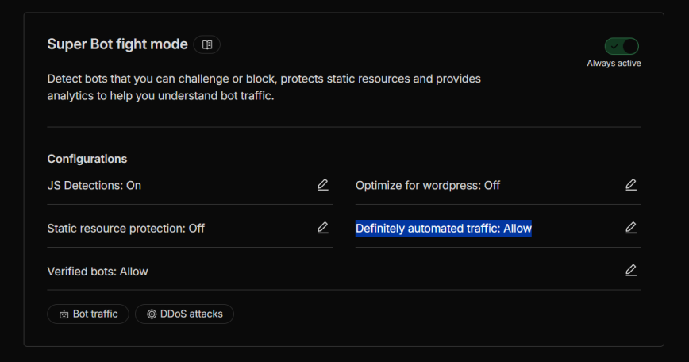Click the robot icon in Bot traffic

64,314
